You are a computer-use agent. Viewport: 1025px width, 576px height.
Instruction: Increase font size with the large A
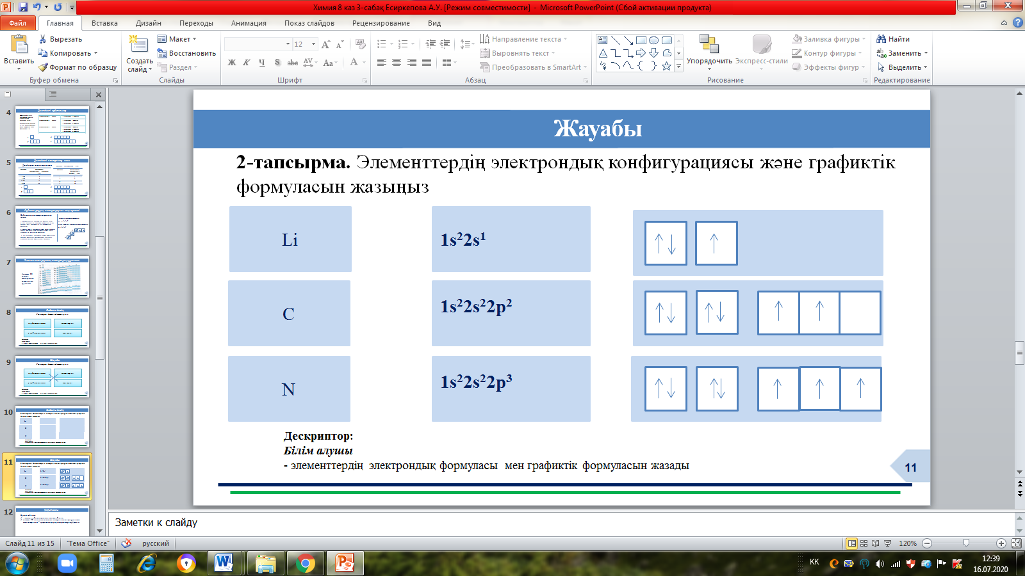(326, 44)
